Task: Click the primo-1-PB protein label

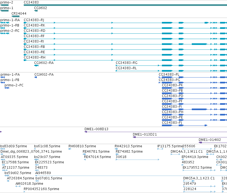Action: coord(10,80)
